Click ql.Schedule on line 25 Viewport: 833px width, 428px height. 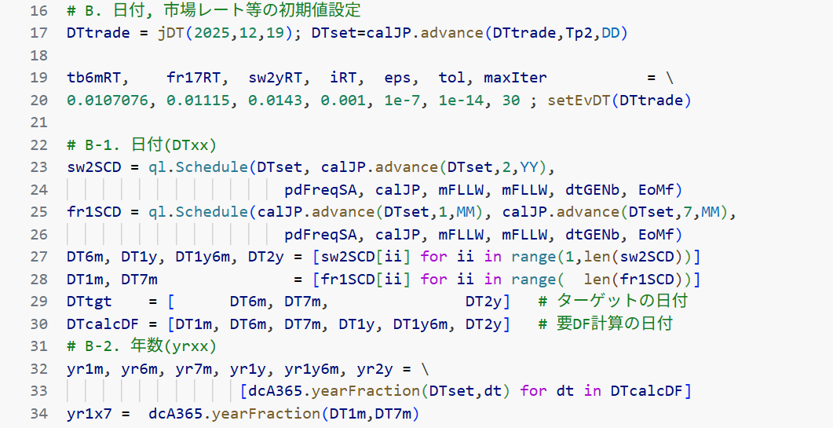[198, 212]
